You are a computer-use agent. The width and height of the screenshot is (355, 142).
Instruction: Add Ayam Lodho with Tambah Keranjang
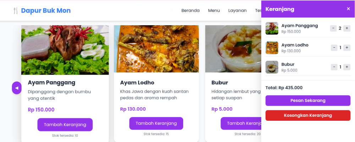coord(156,123)
